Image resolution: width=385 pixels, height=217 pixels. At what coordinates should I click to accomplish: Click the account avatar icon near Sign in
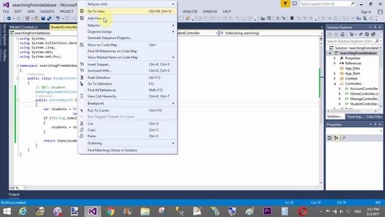(x=380, y=11)
